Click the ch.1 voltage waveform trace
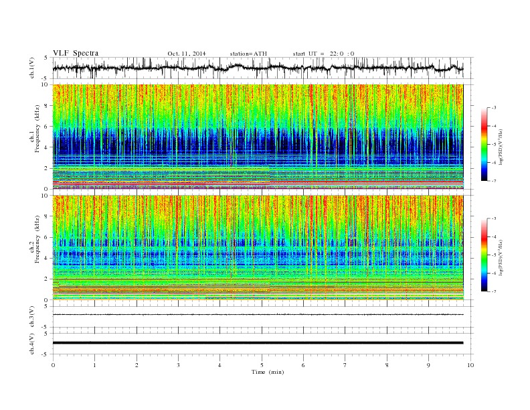This screenshot has width=530, height=410. 258,68
